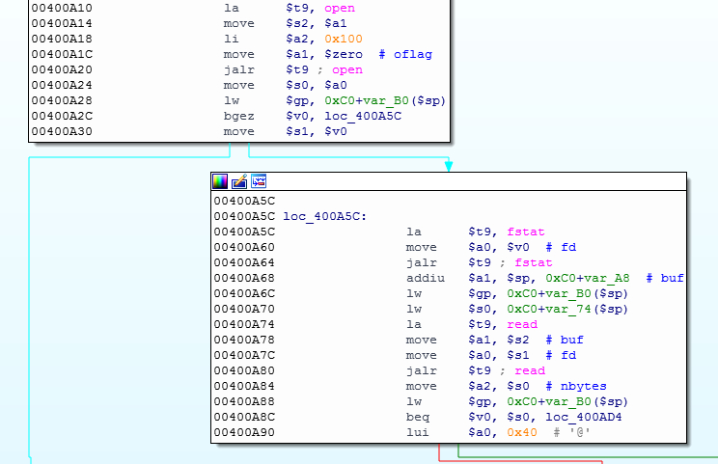
Task: Click the address 00400A24
Action: 62,85
